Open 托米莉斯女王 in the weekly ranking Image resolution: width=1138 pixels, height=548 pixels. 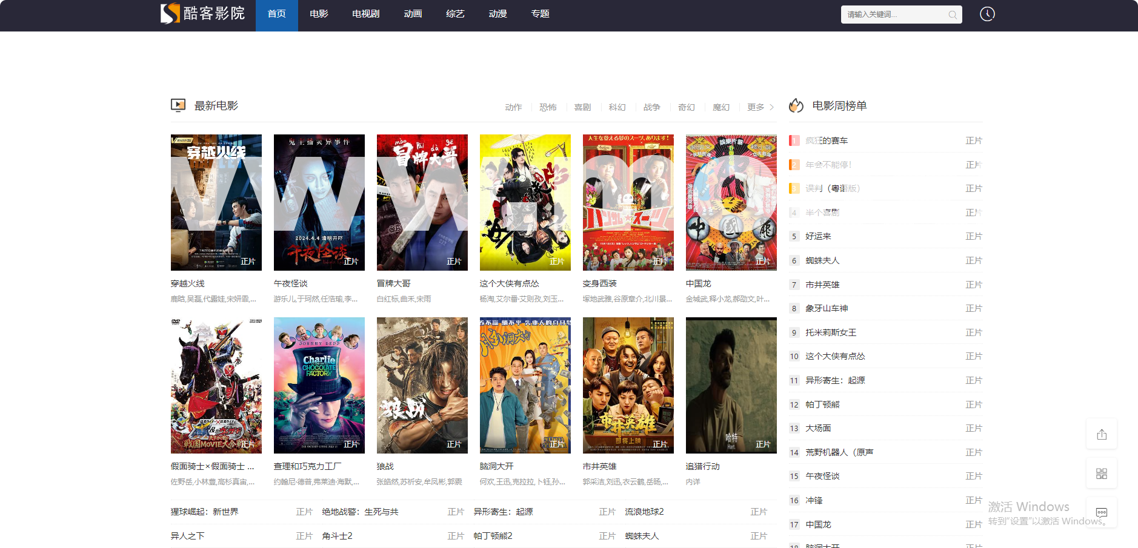[x=831, y=332]
